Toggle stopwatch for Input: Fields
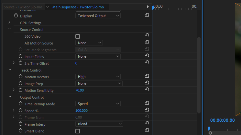 point(20,56)
